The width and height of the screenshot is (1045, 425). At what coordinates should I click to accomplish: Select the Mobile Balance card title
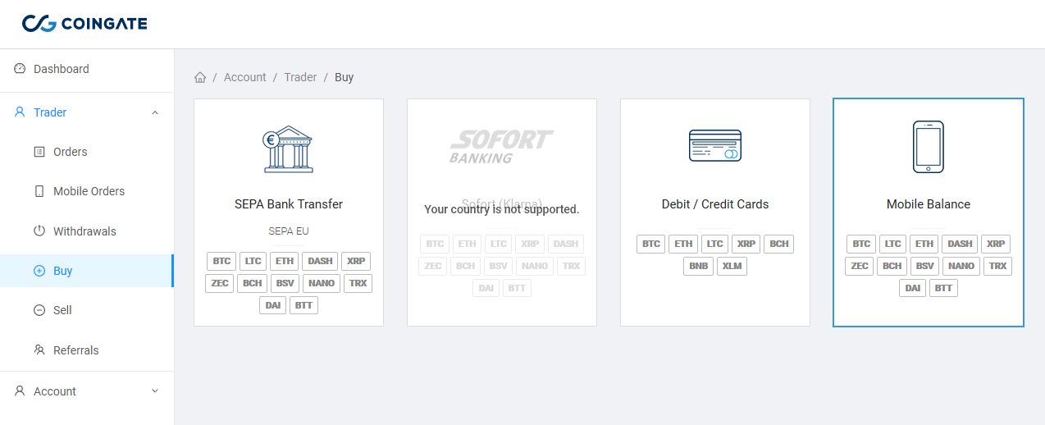928,204
